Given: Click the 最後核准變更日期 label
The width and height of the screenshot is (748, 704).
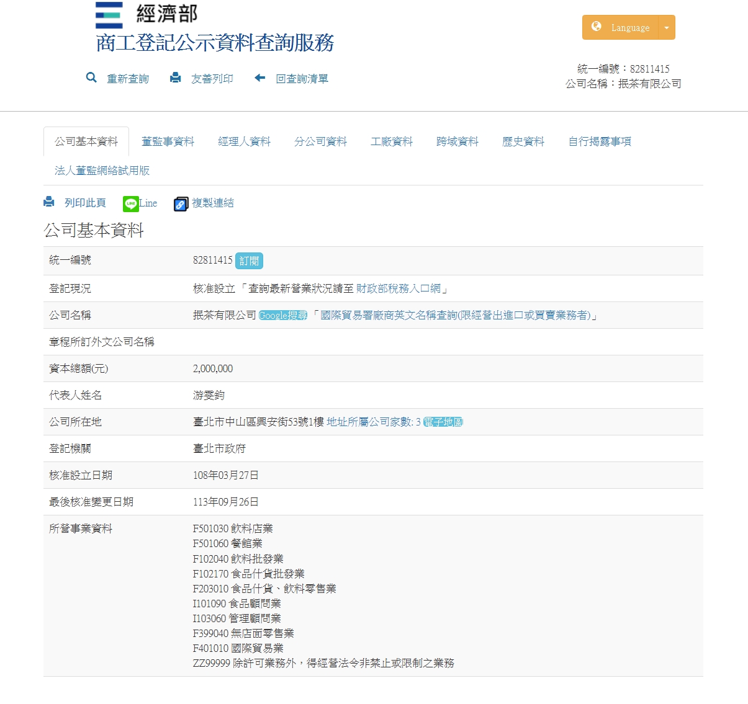Looking at the screenshot, I should 91,502.
